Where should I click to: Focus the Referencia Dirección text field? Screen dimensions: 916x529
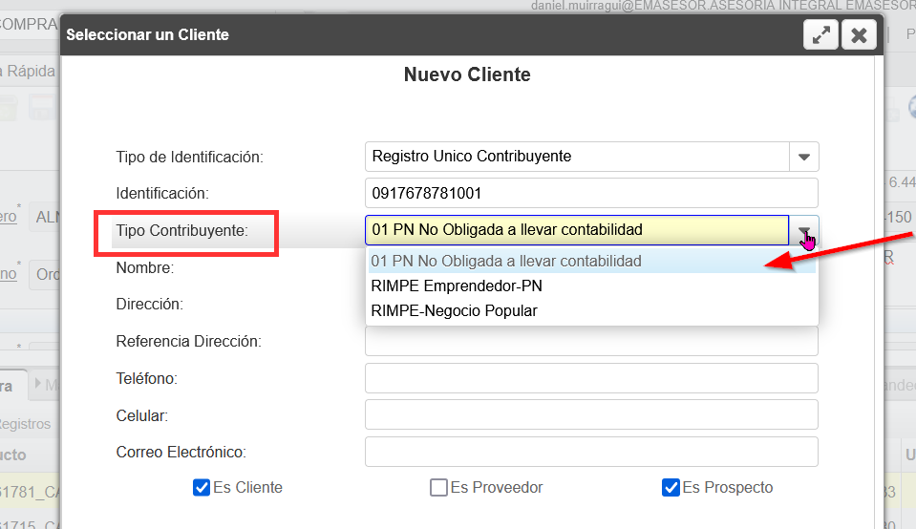(591, 341)
